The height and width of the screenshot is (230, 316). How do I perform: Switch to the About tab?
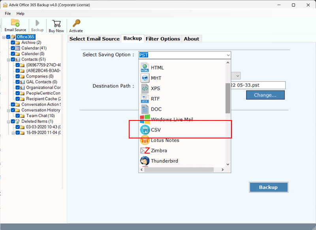pyautogui.click(x=192, y=39)
